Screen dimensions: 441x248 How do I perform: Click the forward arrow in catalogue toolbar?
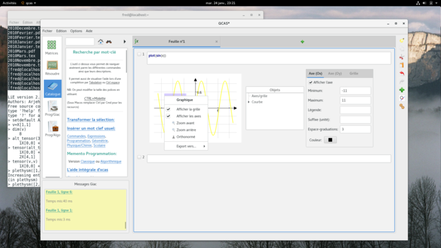click(x=125, y=41)
